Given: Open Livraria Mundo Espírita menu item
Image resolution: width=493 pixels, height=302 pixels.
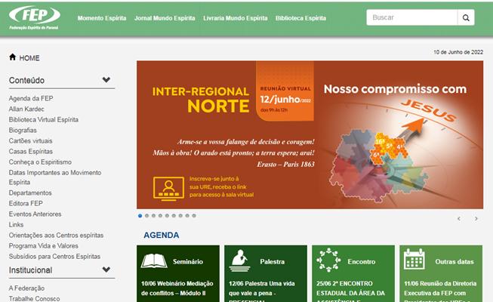Looking at the screenshot, I should click(236, 18).
